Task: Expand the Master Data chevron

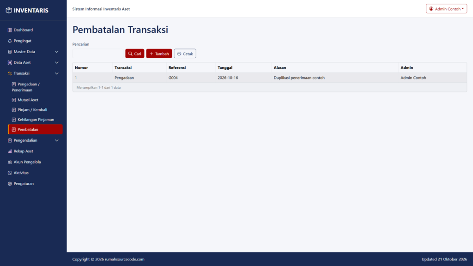Action: pyautogui.click(x=56, y=52)
